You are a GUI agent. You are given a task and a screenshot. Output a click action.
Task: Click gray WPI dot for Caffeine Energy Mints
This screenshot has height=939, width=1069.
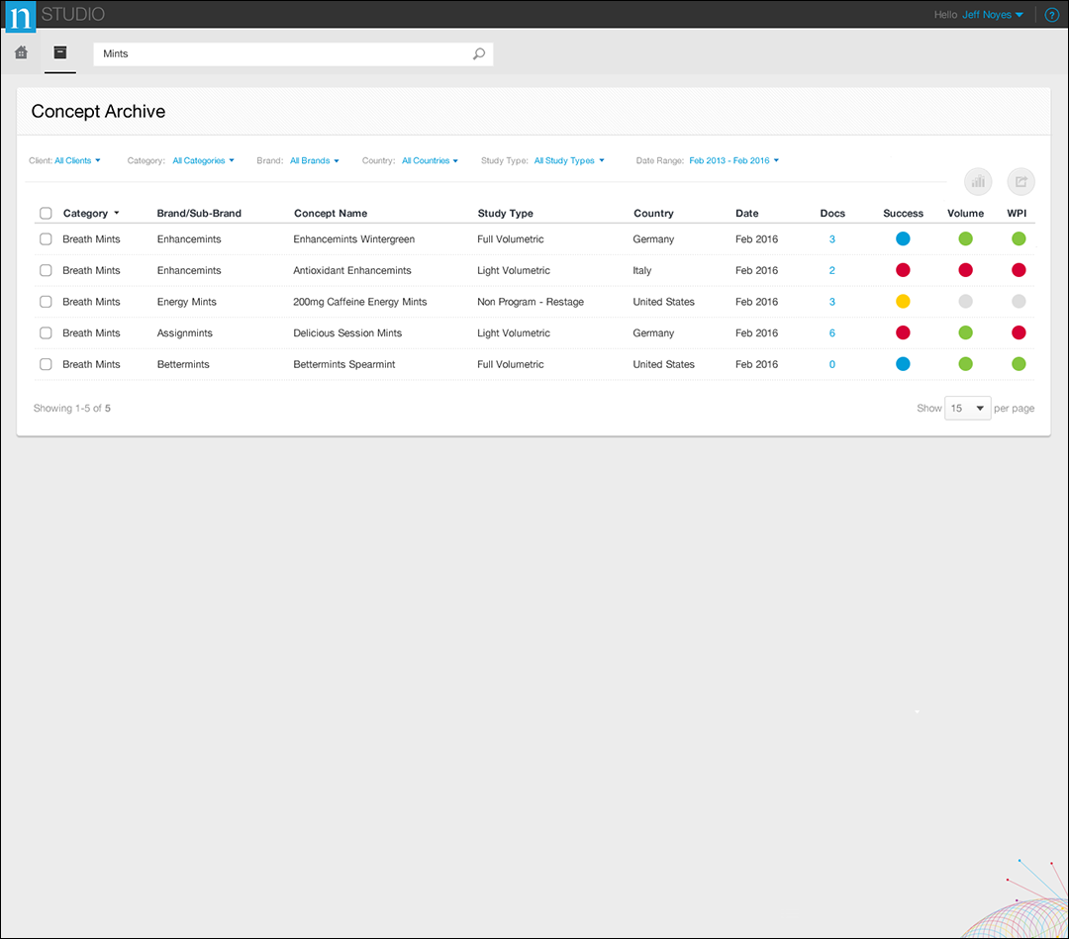tap(1019, 301)
